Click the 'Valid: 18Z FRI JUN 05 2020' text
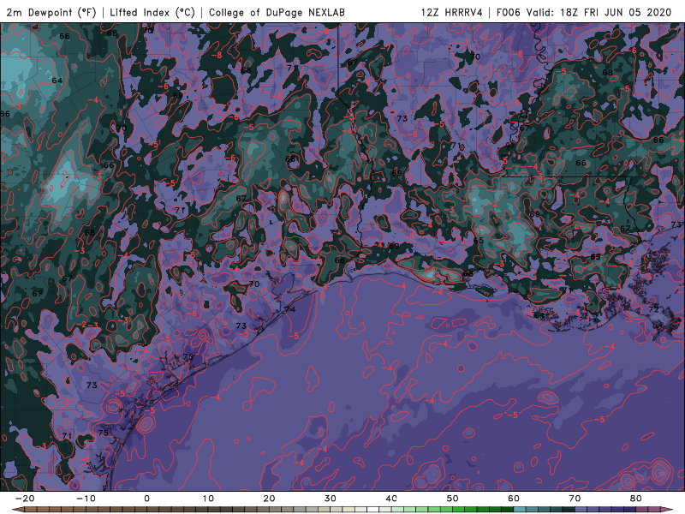 click(599, 13)
